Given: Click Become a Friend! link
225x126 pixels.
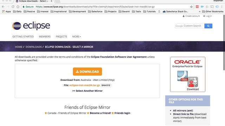Looking at the screenshot, I should [100, 113].
